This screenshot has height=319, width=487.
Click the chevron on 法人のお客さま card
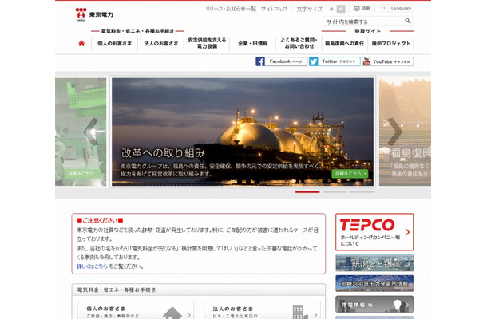[315, 315]
